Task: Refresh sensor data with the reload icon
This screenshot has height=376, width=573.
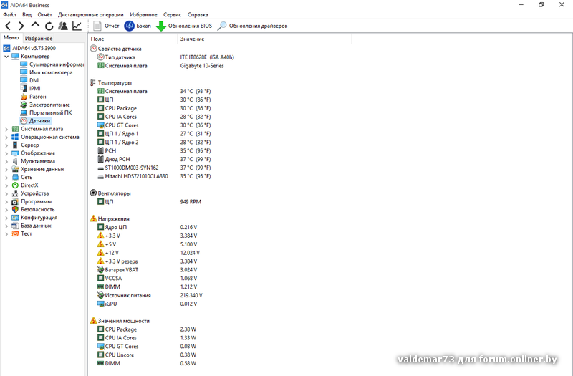Action: pos(49,26)
